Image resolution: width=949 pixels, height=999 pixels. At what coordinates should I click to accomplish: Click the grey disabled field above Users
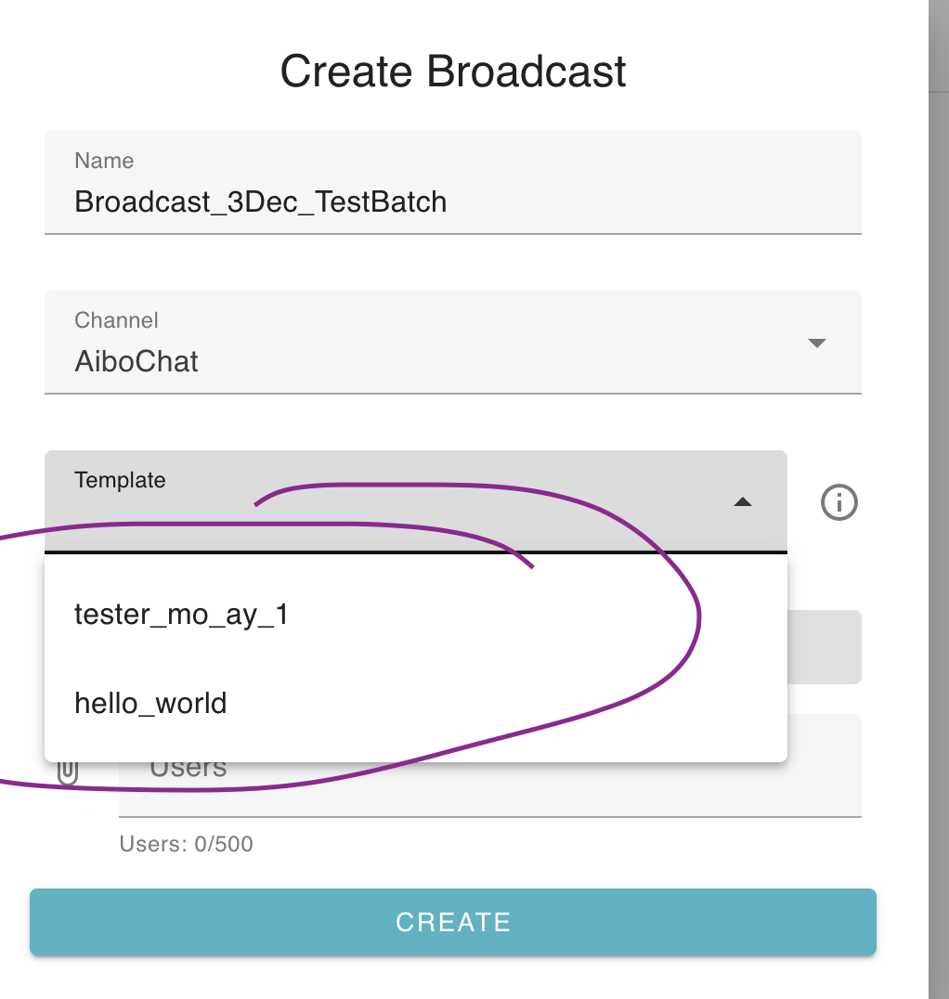tap(826, 647)
